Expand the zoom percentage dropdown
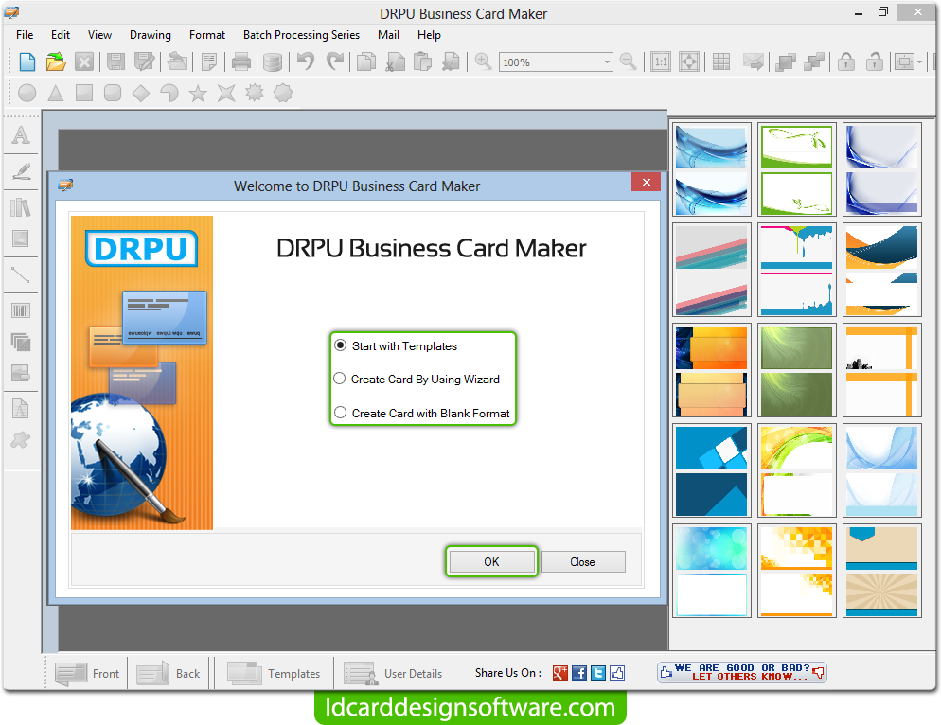This screenshot has width=941, height=725. click(x=607, y=62)
